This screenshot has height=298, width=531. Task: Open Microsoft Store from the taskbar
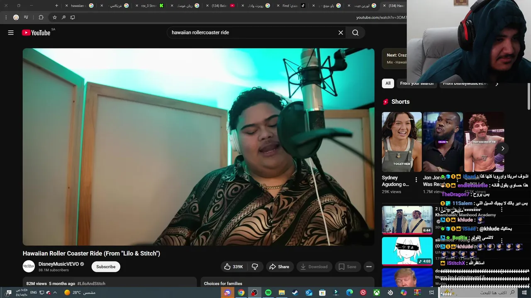(x=322, y=293)
